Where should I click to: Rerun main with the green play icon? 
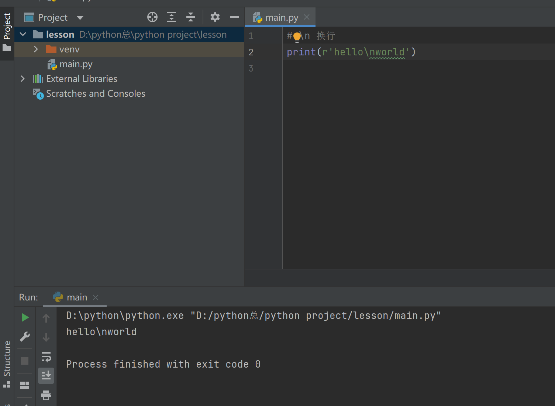click(25, 317)
